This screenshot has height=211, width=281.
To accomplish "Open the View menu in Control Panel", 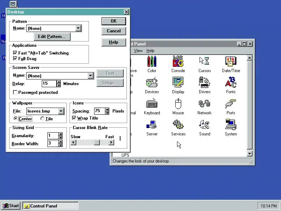I will point(138,51).
